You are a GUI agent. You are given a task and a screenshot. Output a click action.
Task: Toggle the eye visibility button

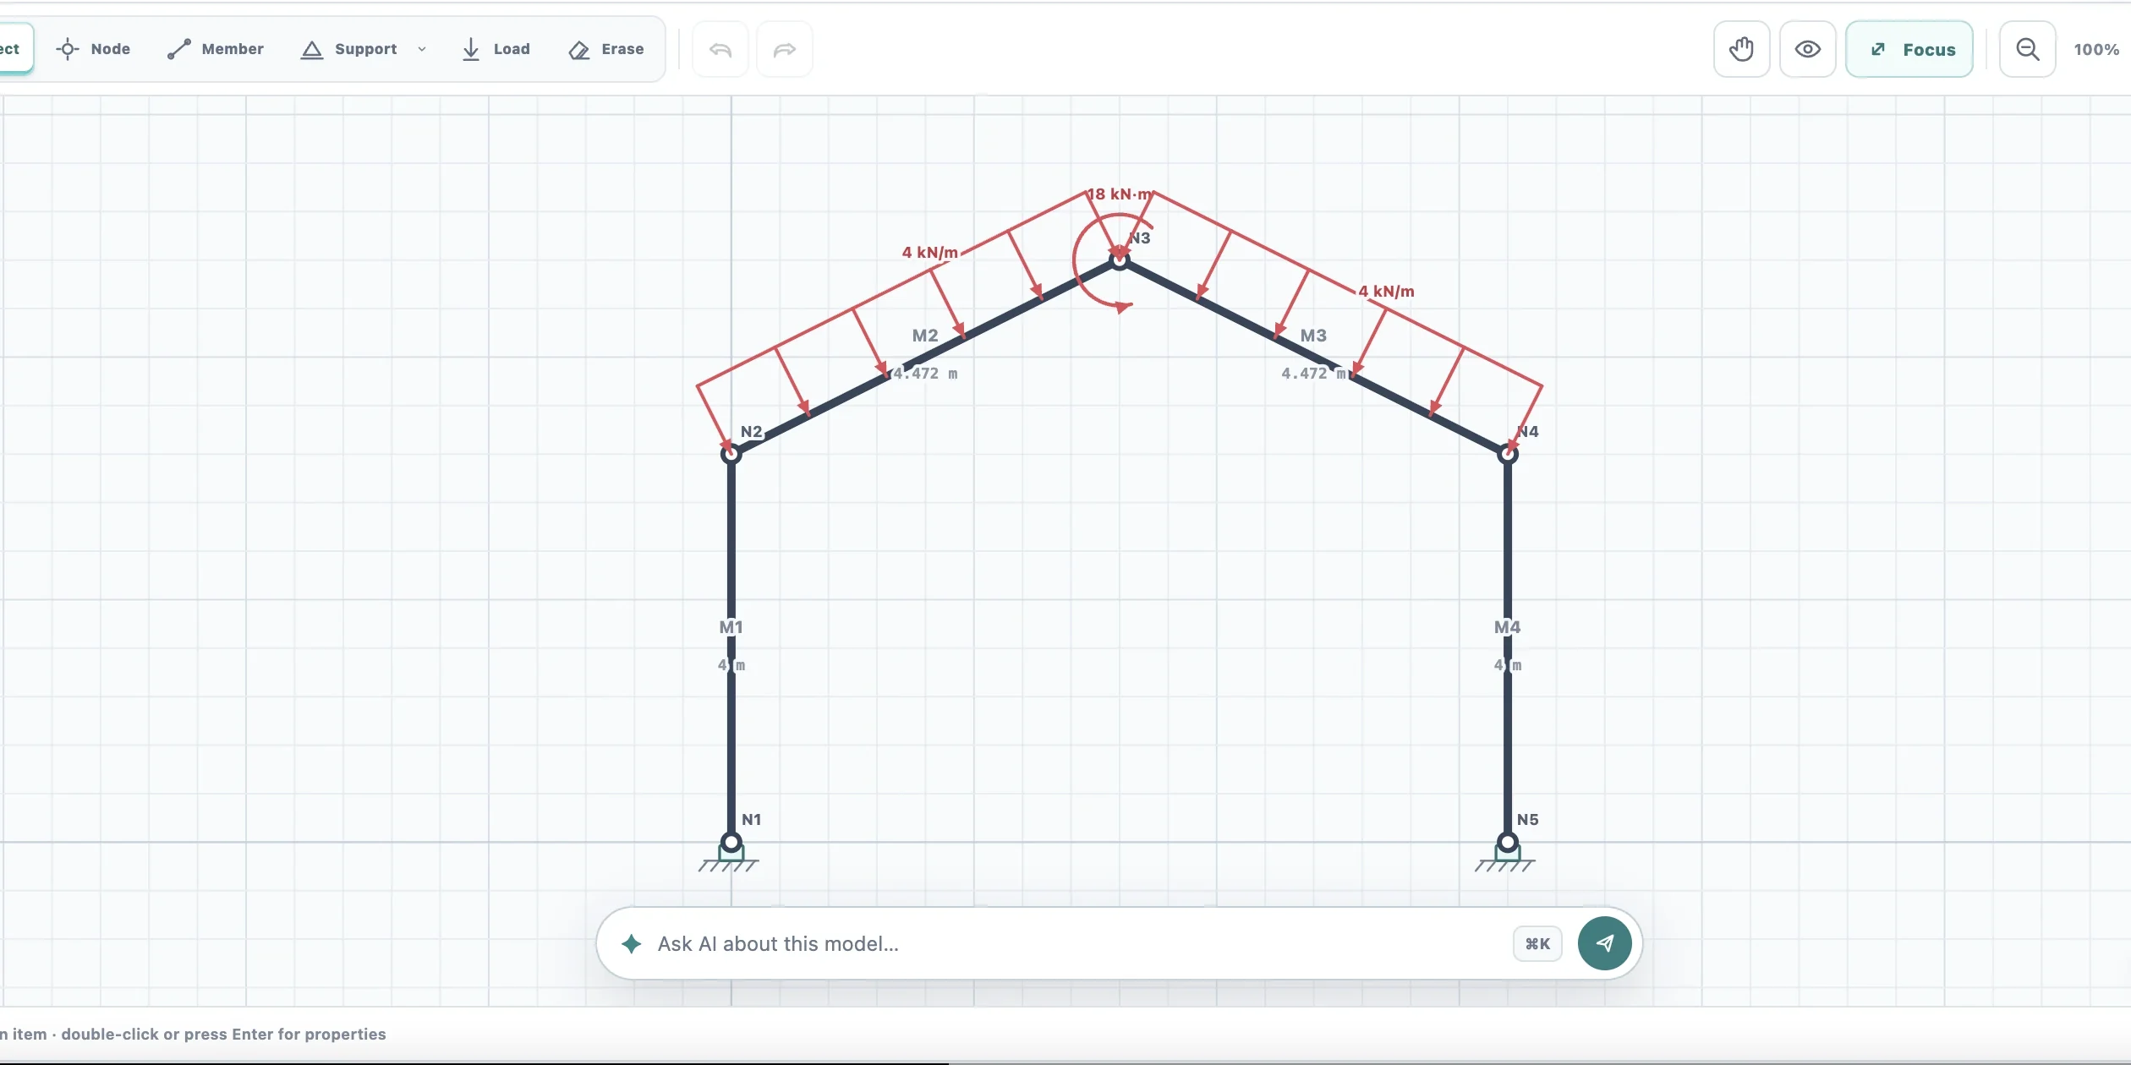1808,50
